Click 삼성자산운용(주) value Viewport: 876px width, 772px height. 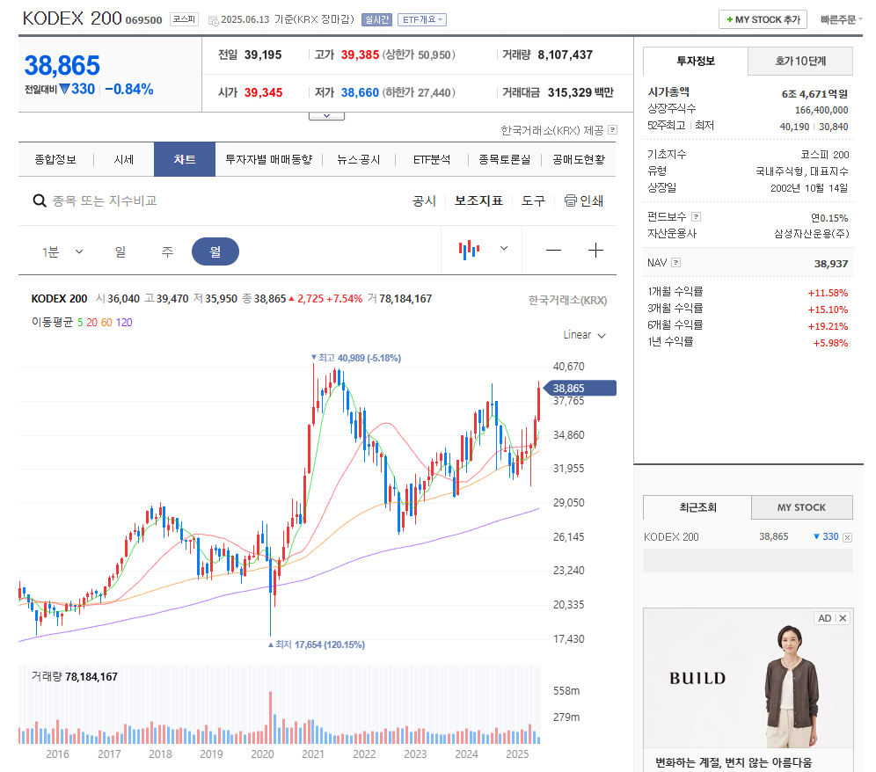[x=811, y=234]
